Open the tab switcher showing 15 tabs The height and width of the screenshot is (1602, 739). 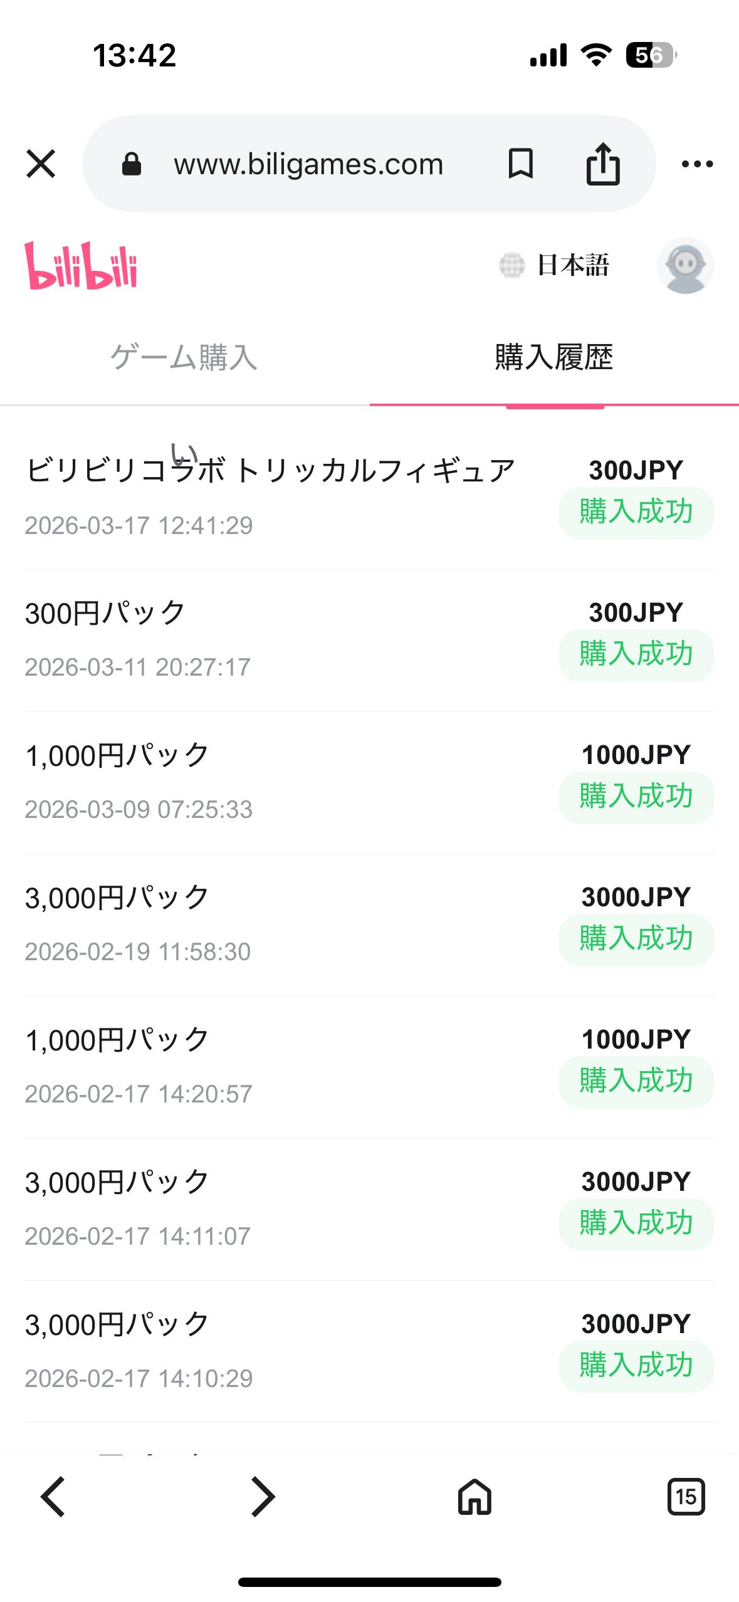coord(686,1497)
